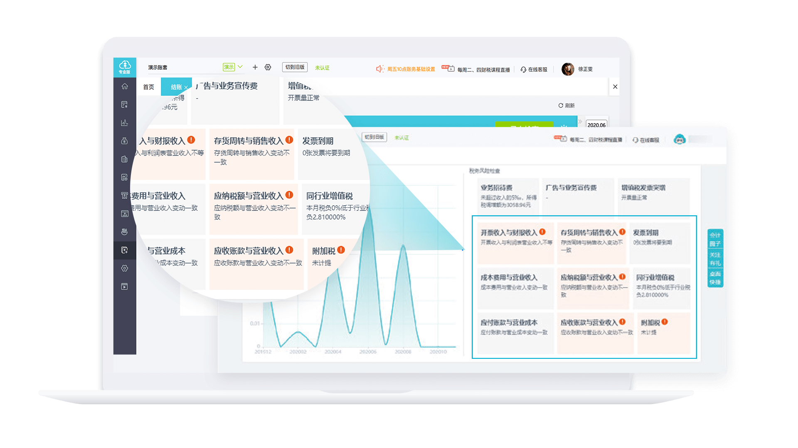798x448 pixels.
Task: Click the double-chevron expander beside period box
Action: click(x=580, y=122)
